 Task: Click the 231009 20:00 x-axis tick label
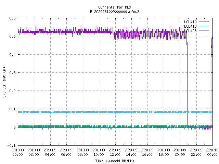(x=180, y=152)
